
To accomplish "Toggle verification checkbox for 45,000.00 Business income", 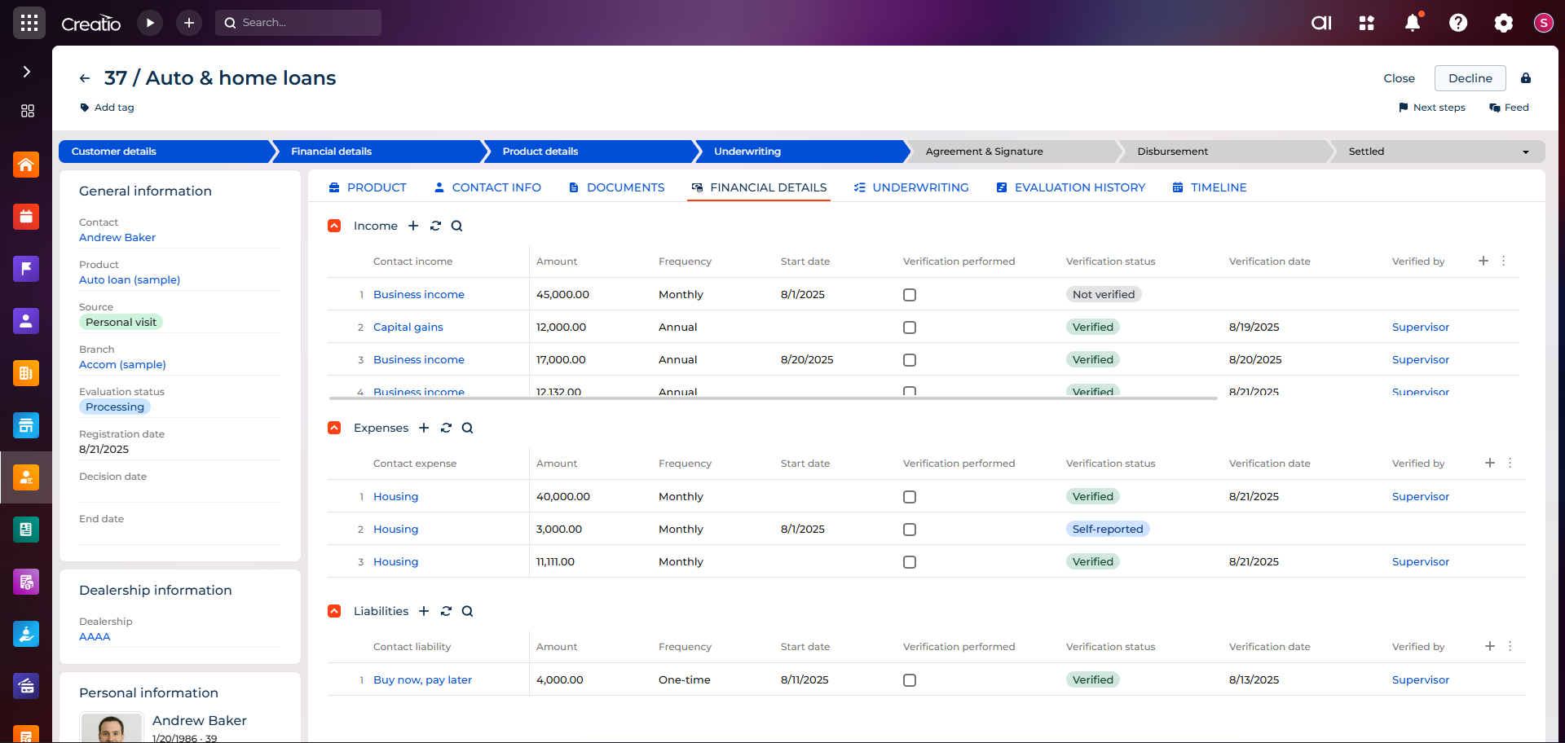I will click(x=910, y=295).
